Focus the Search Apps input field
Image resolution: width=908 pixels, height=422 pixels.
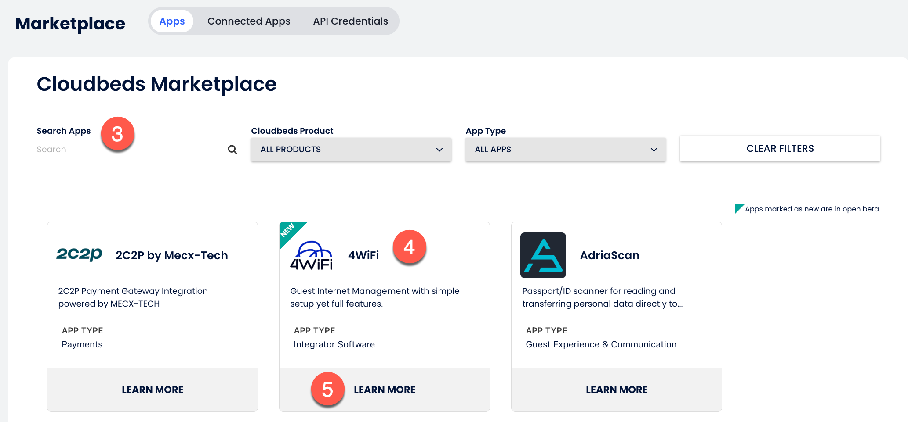130,150
